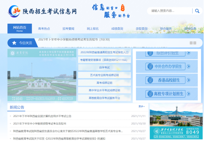Click the 2021/11/11 date text
The height and width of the screenshot is (141, 204).
(138, 116)
